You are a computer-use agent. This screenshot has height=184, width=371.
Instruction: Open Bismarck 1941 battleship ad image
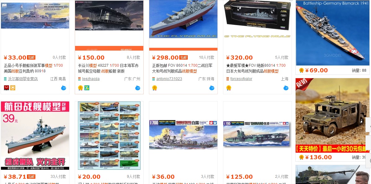click(332, 33)
